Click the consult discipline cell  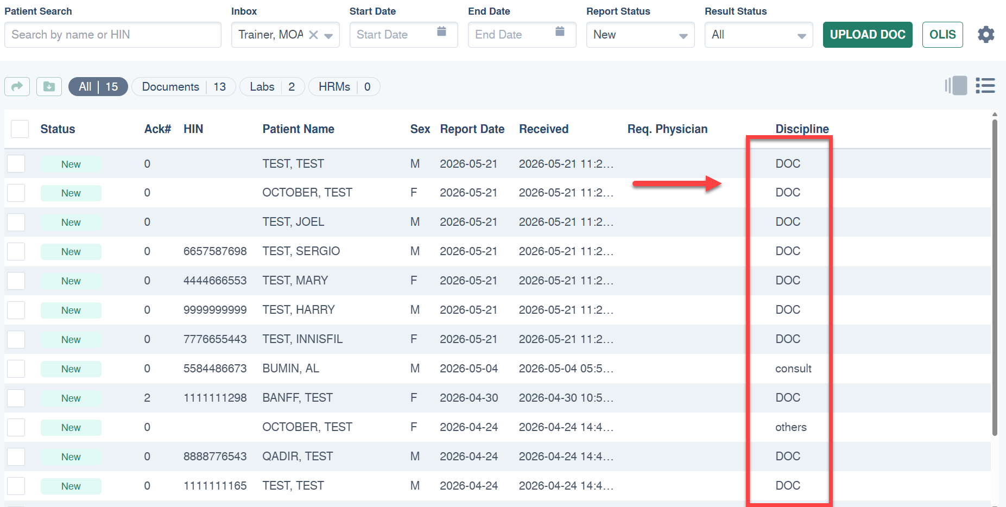793,369
